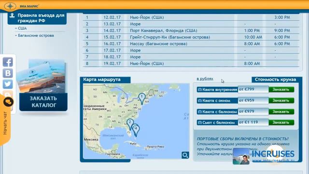Click the от €799 price field

coord(253,89)
